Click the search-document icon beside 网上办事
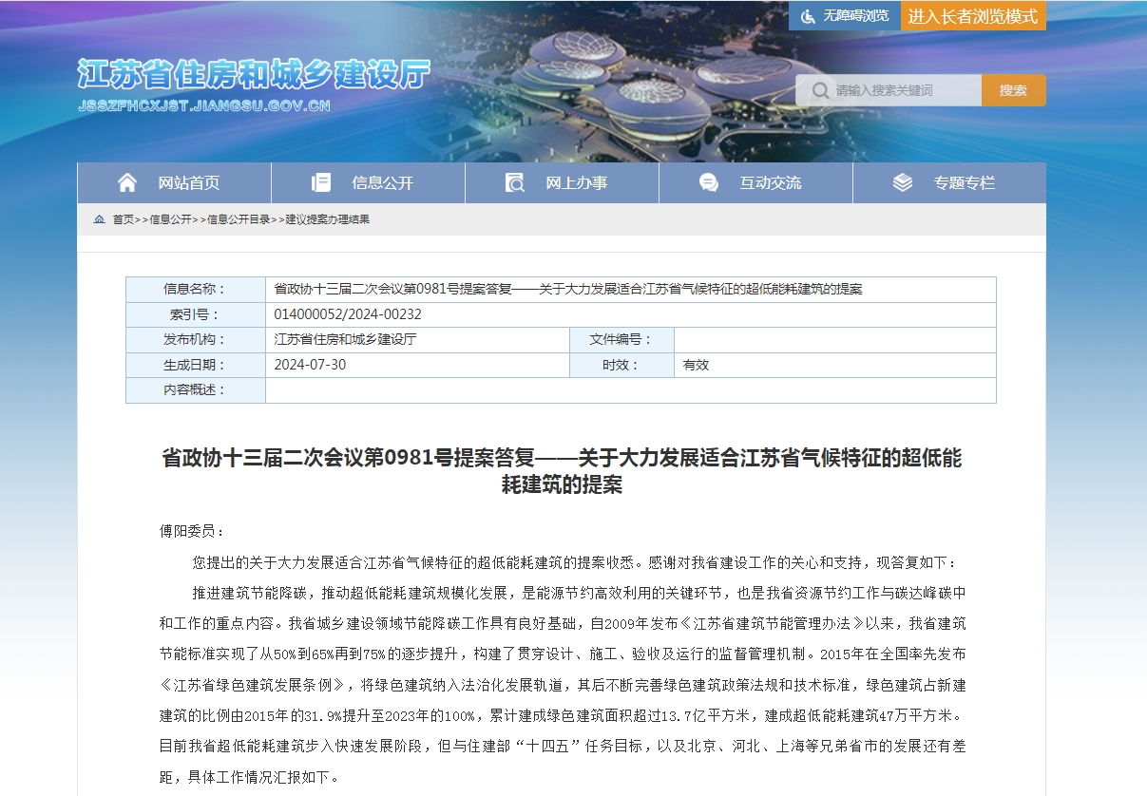Image resolution: width=1147 pixels, height=796 pixels. pos(513,182)
